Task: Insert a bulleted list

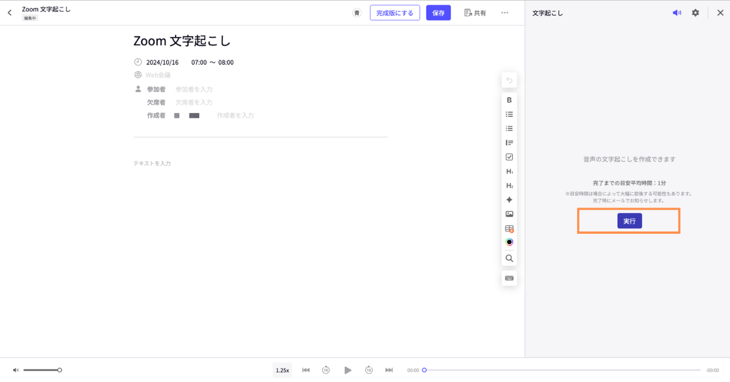Action: (509, 114)
